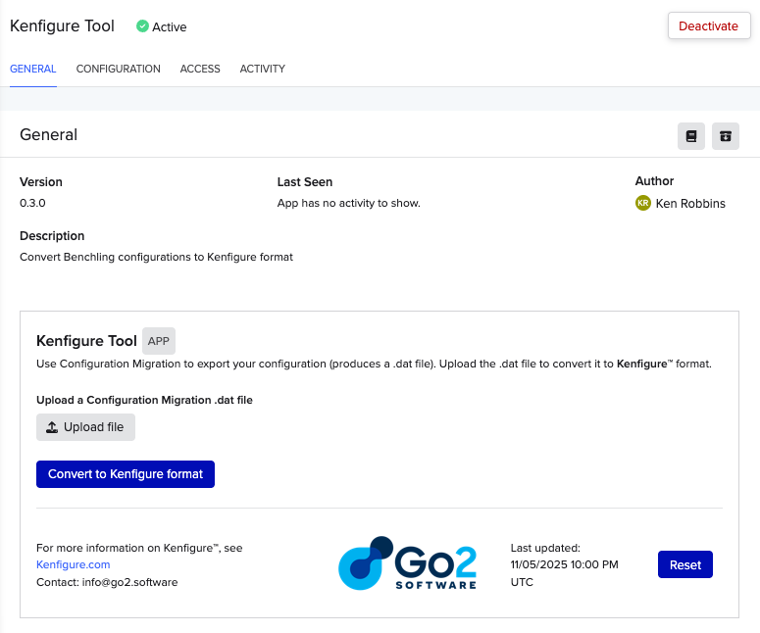Select the General tab
Screen dimensions: 760x633
tap(32, 69)
